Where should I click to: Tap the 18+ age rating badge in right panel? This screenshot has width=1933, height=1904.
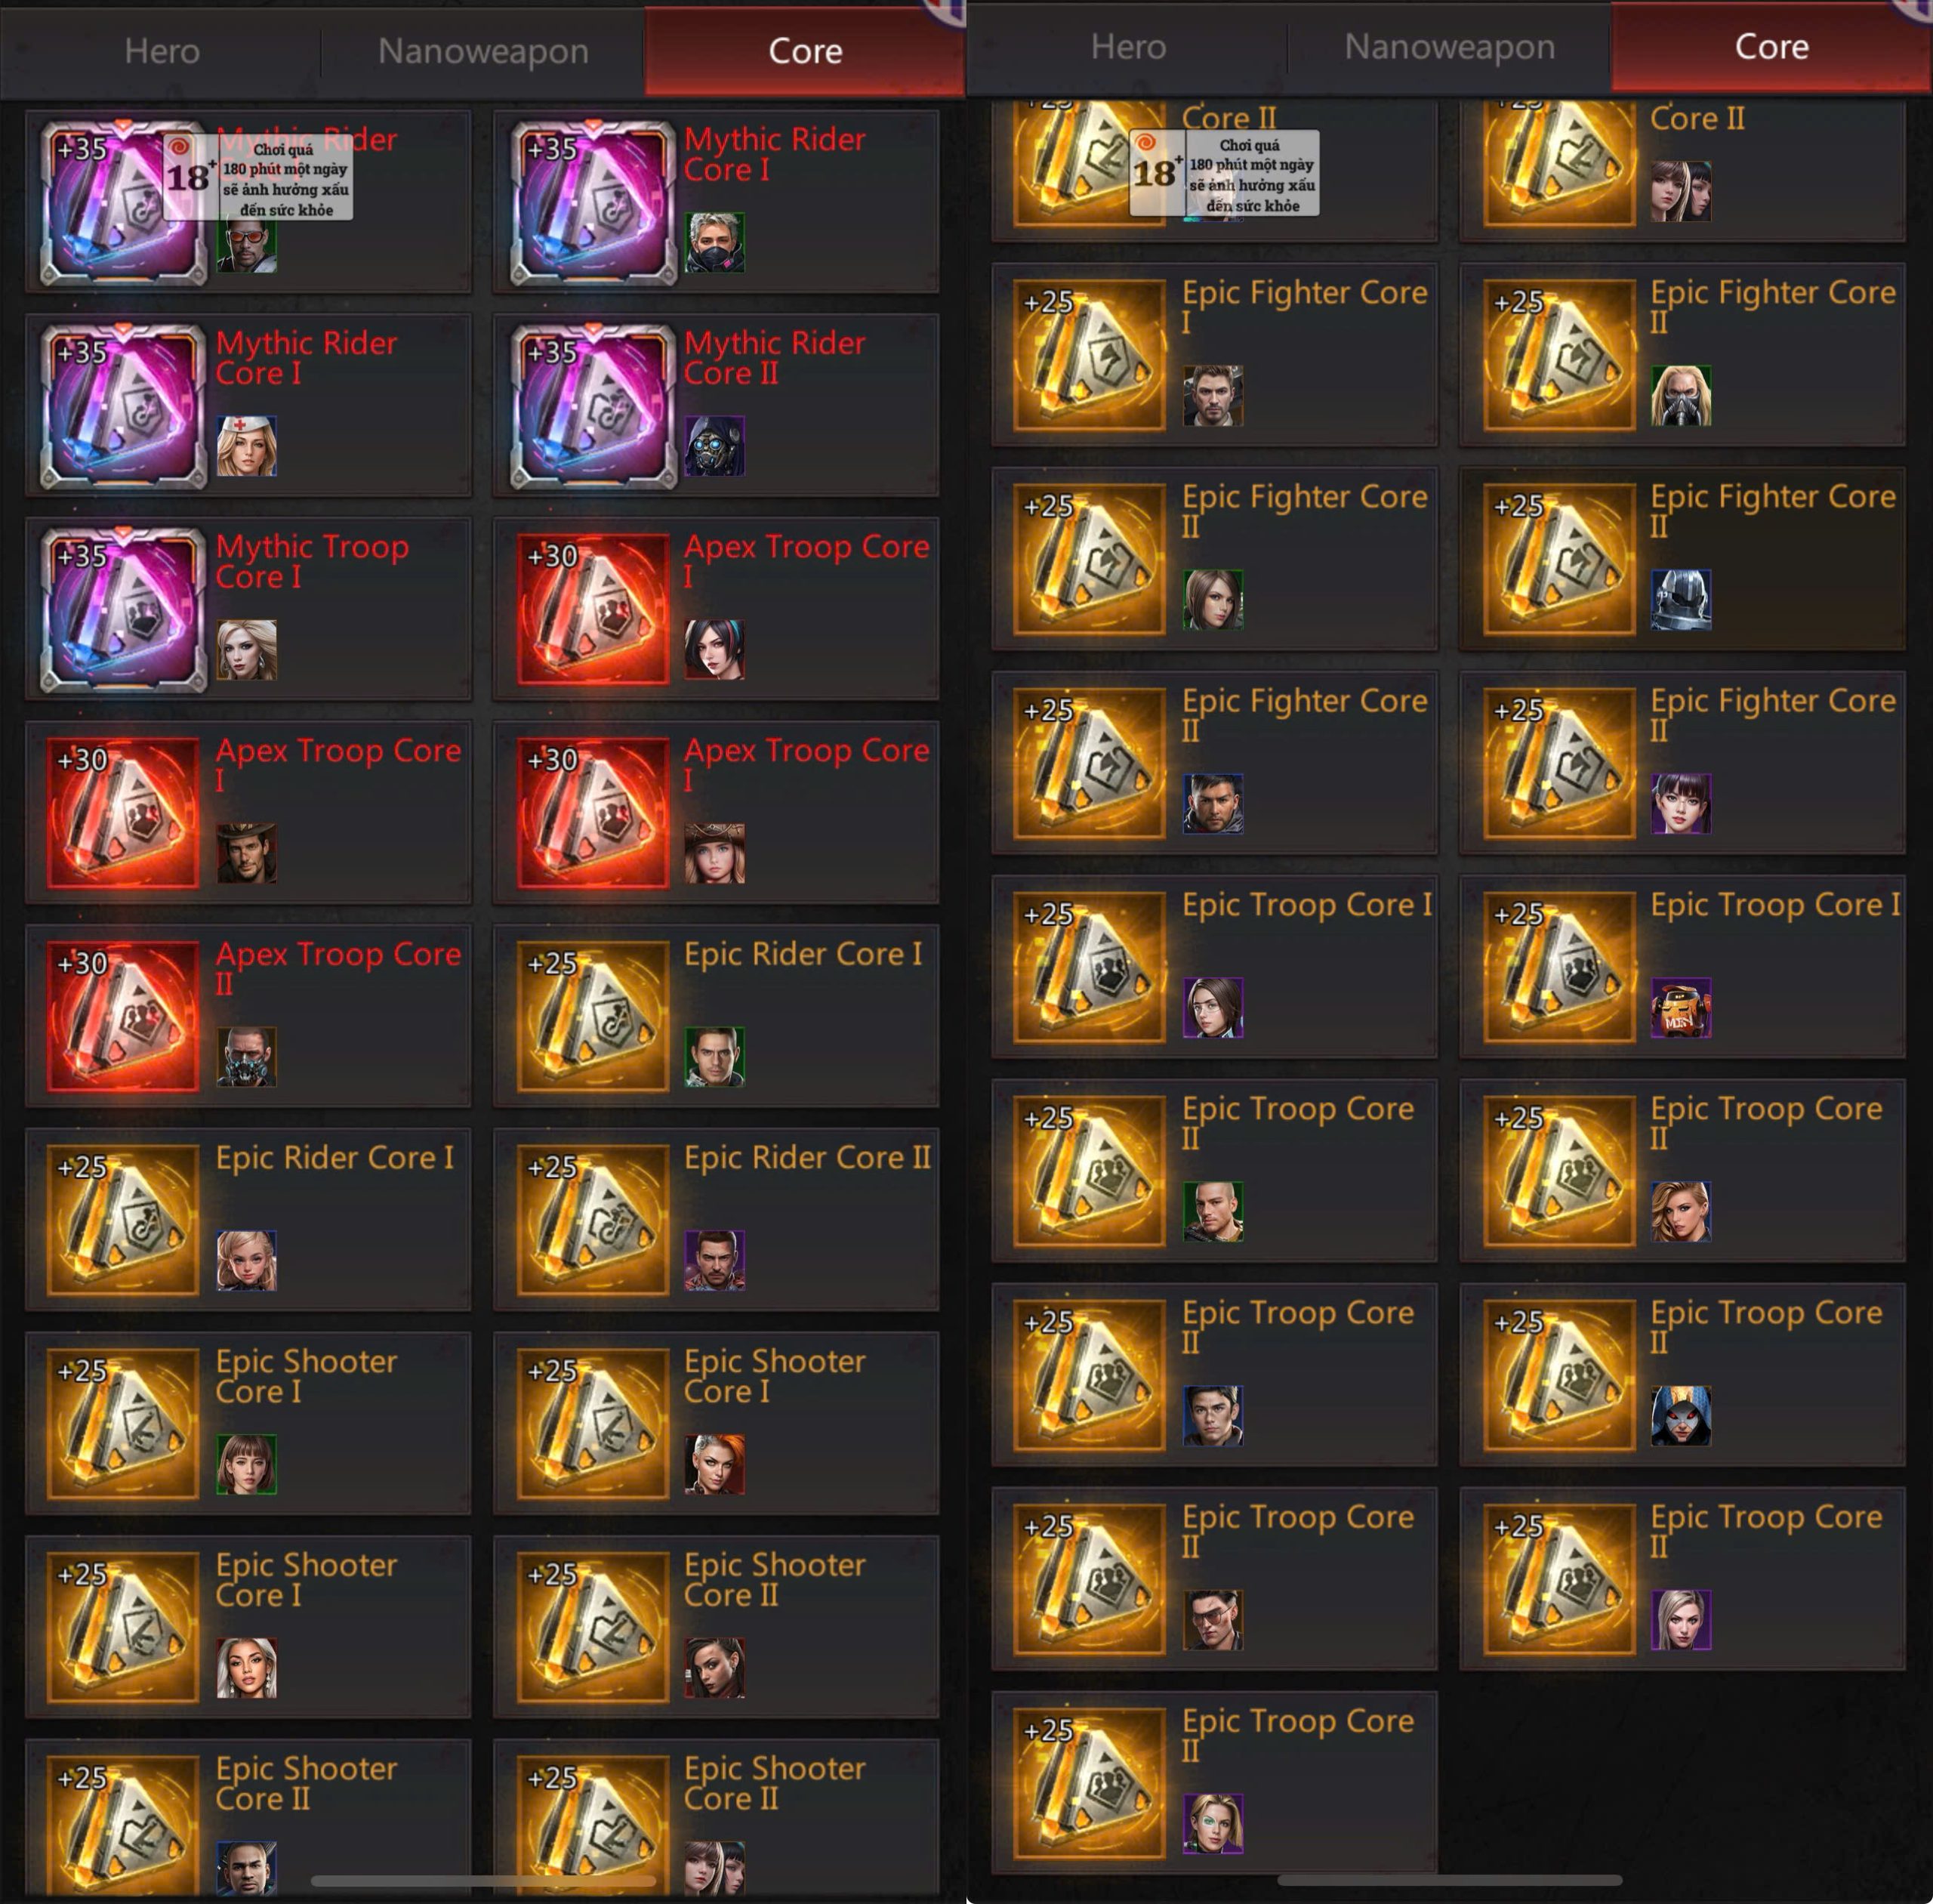coord(1223,173)
